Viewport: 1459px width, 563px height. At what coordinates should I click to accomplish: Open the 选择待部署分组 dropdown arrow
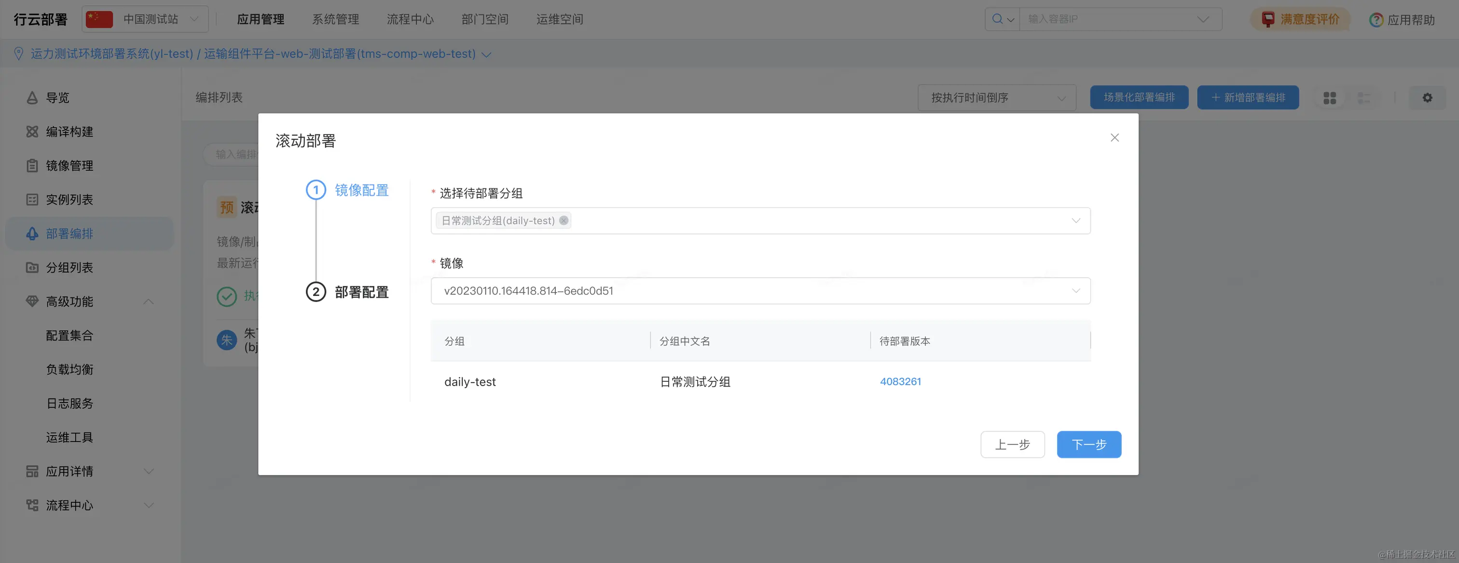tap(1075, 221)
